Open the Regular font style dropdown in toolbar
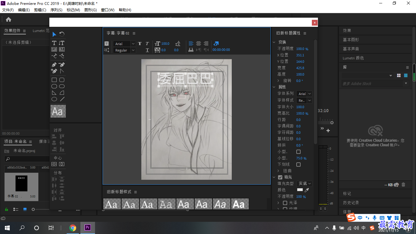Screen dimensions: 416x234 (124, 50)
